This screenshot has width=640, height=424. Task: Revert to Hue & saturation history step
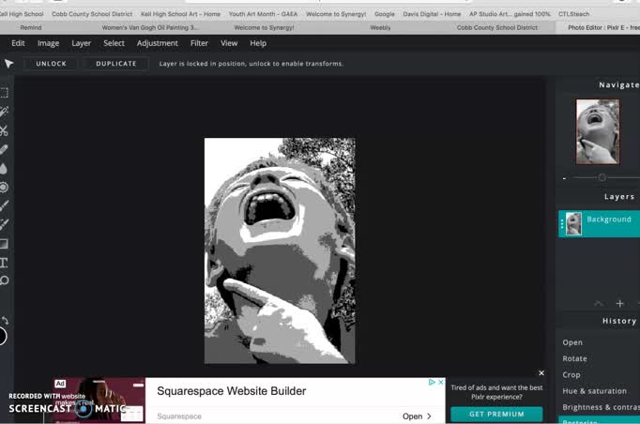[x=594, y=390]
